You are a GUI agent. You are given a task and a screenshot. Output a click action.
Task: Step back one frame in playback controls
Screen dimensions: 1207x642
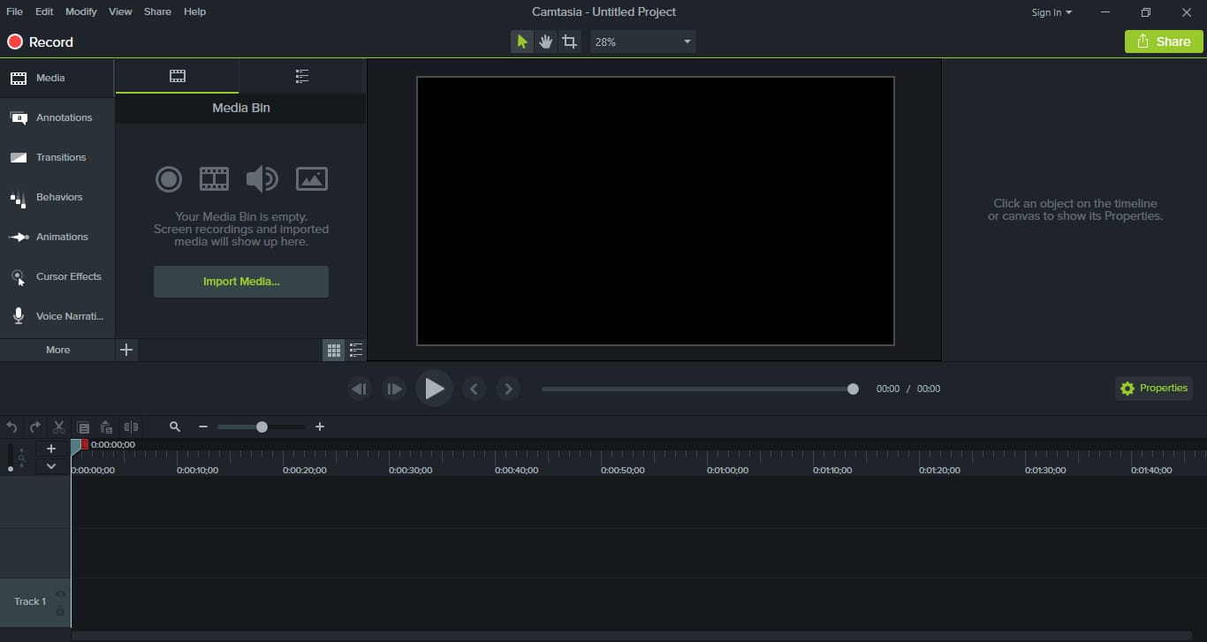pos(359,389)
